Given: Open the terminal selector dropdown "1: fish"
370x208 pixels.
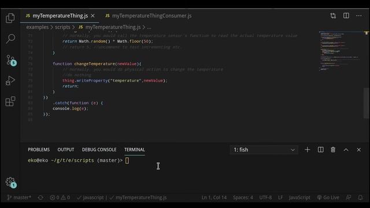Looking at the screenshot, I should 264,150.
